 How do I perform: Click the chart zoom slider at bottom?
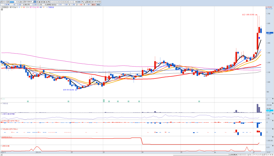point(242,155)
